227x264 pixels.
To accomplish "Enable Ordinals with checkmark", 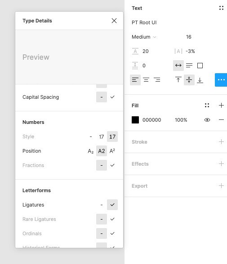I will click(x=112, y=233).
